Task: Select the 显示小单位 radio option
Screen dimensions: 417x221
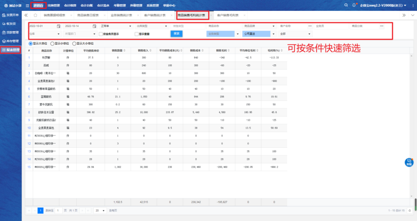Action: (53, 44)
